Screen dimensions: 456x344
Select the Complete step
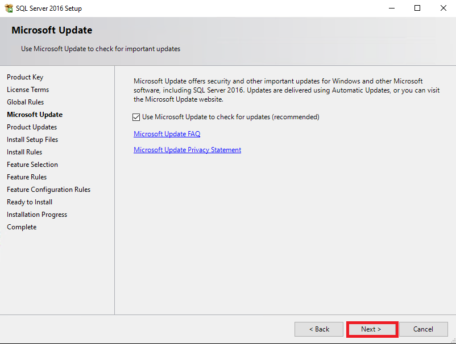click(x=22, y=227)
